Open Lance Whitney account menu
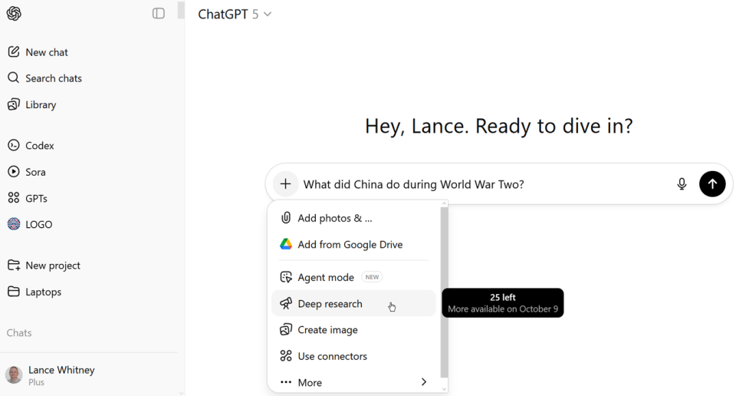The image size is (736, 396). 61,375
